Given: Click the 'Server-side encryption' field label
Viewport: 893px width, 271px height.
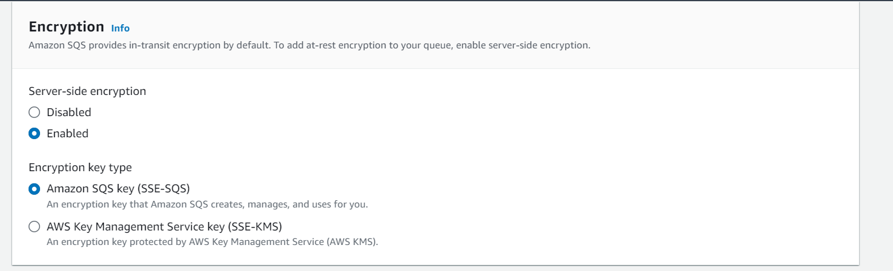Looking at the screenshot, I should coord(87,91).
